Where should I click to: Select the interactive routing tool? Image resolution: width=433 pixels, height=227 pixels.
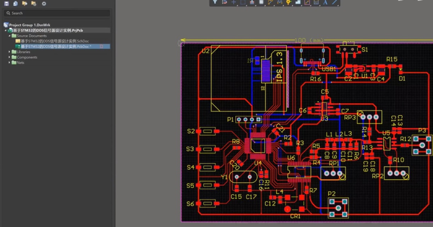point(270,2)
